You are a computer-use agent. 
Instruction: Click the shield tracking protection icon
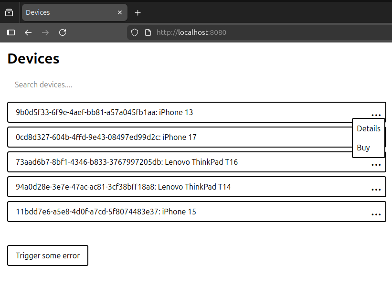coord(134,32)
